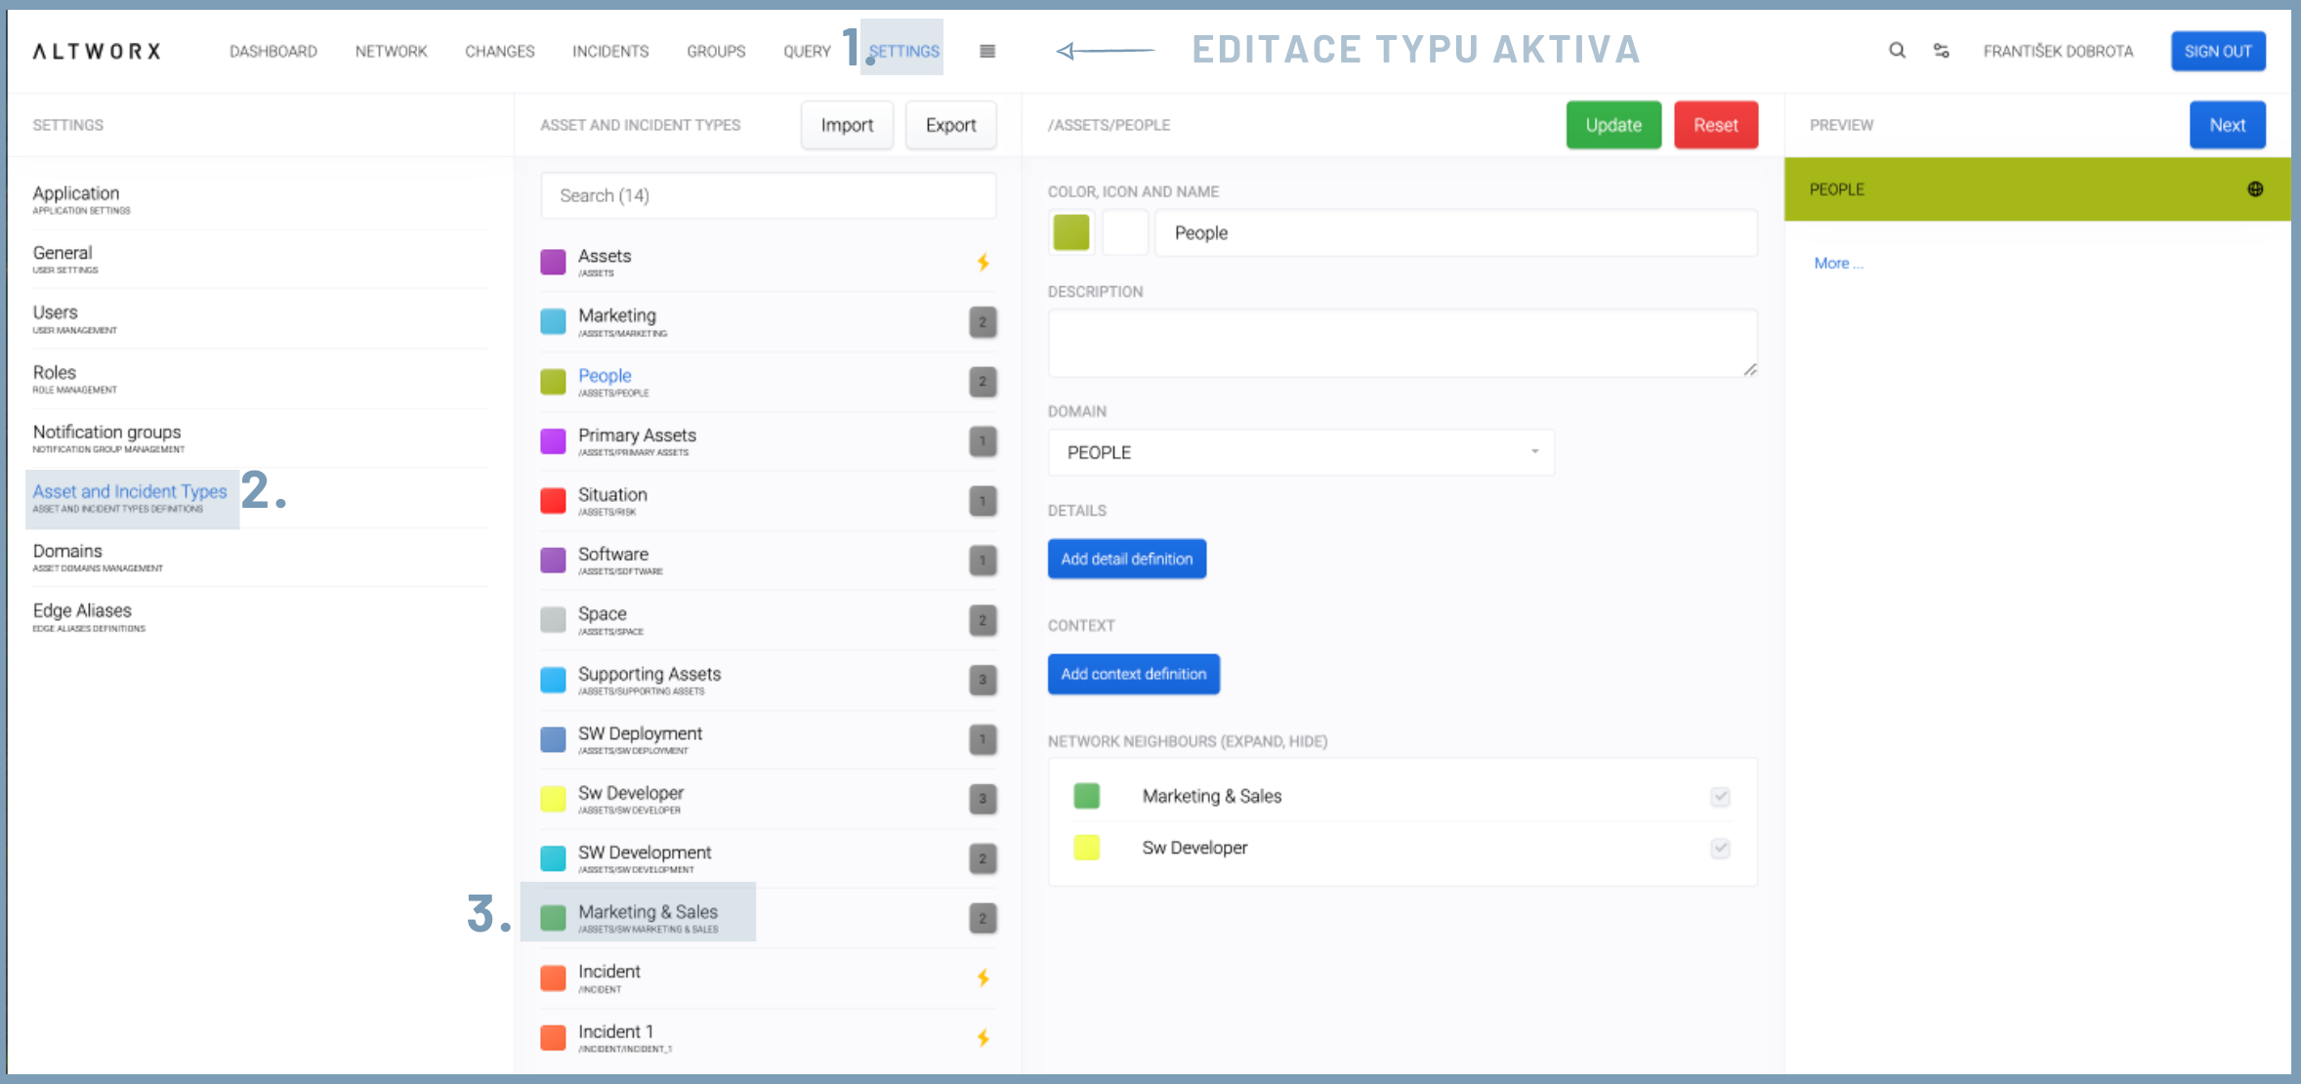Click the count badge beside Supporting Assets

pyautogui.click(x=983, y=680)
